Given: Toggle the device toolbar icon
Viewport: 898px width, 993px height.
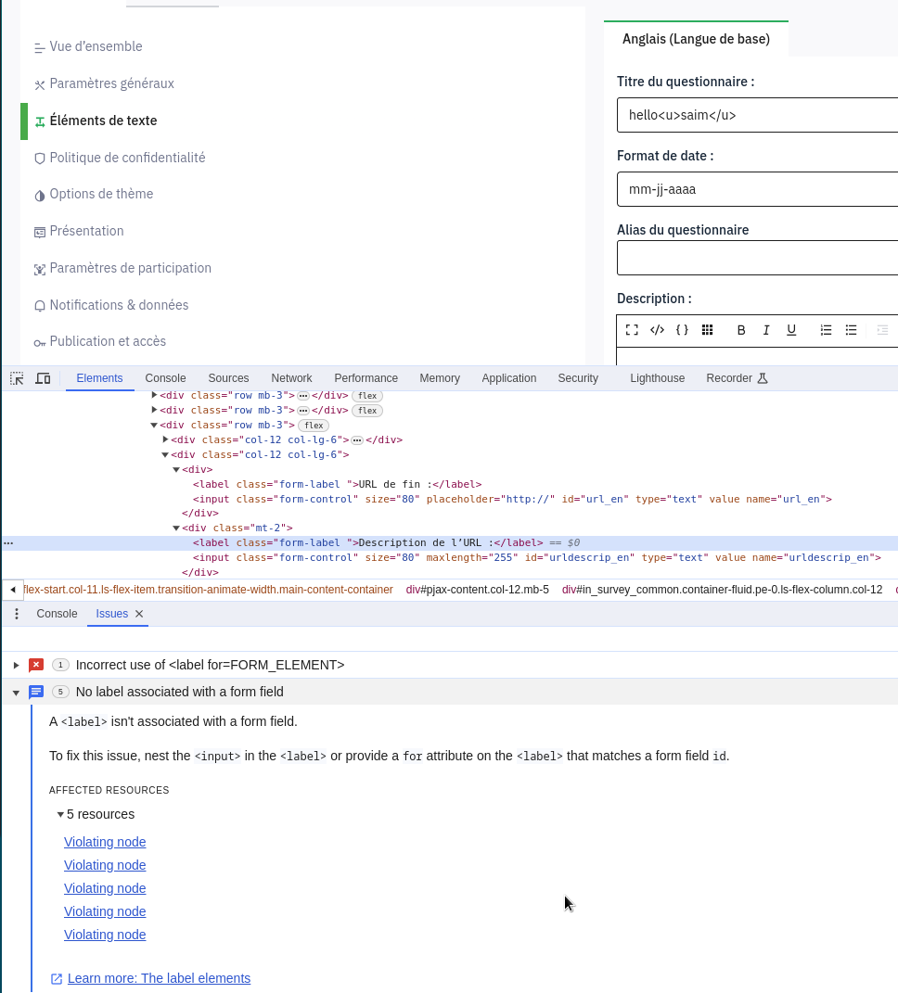Looking at the screenshot, I should pyautogui.click(x=43, y=378).
